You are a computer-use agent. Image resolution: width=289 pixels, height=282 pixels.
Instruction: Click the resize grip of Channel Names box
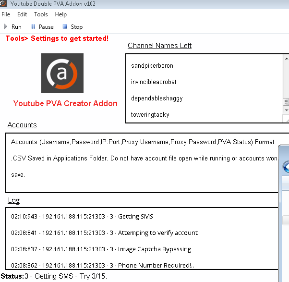pos(287,120)
